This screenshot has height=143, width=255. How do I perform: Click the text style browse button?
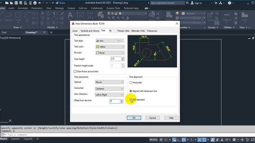point(122,41)
